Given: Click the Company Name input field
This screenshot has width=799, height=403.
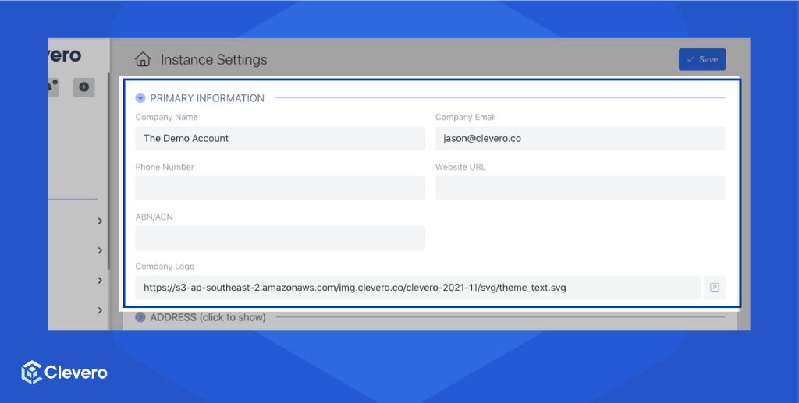Looking at the screenshot, I should (280, 139).
